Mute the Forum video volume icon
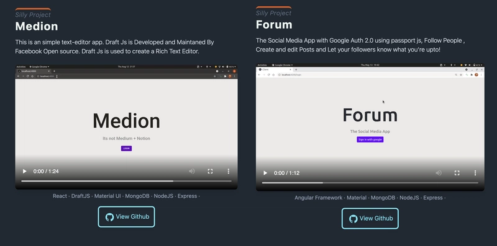 click(x=439, y=173)
